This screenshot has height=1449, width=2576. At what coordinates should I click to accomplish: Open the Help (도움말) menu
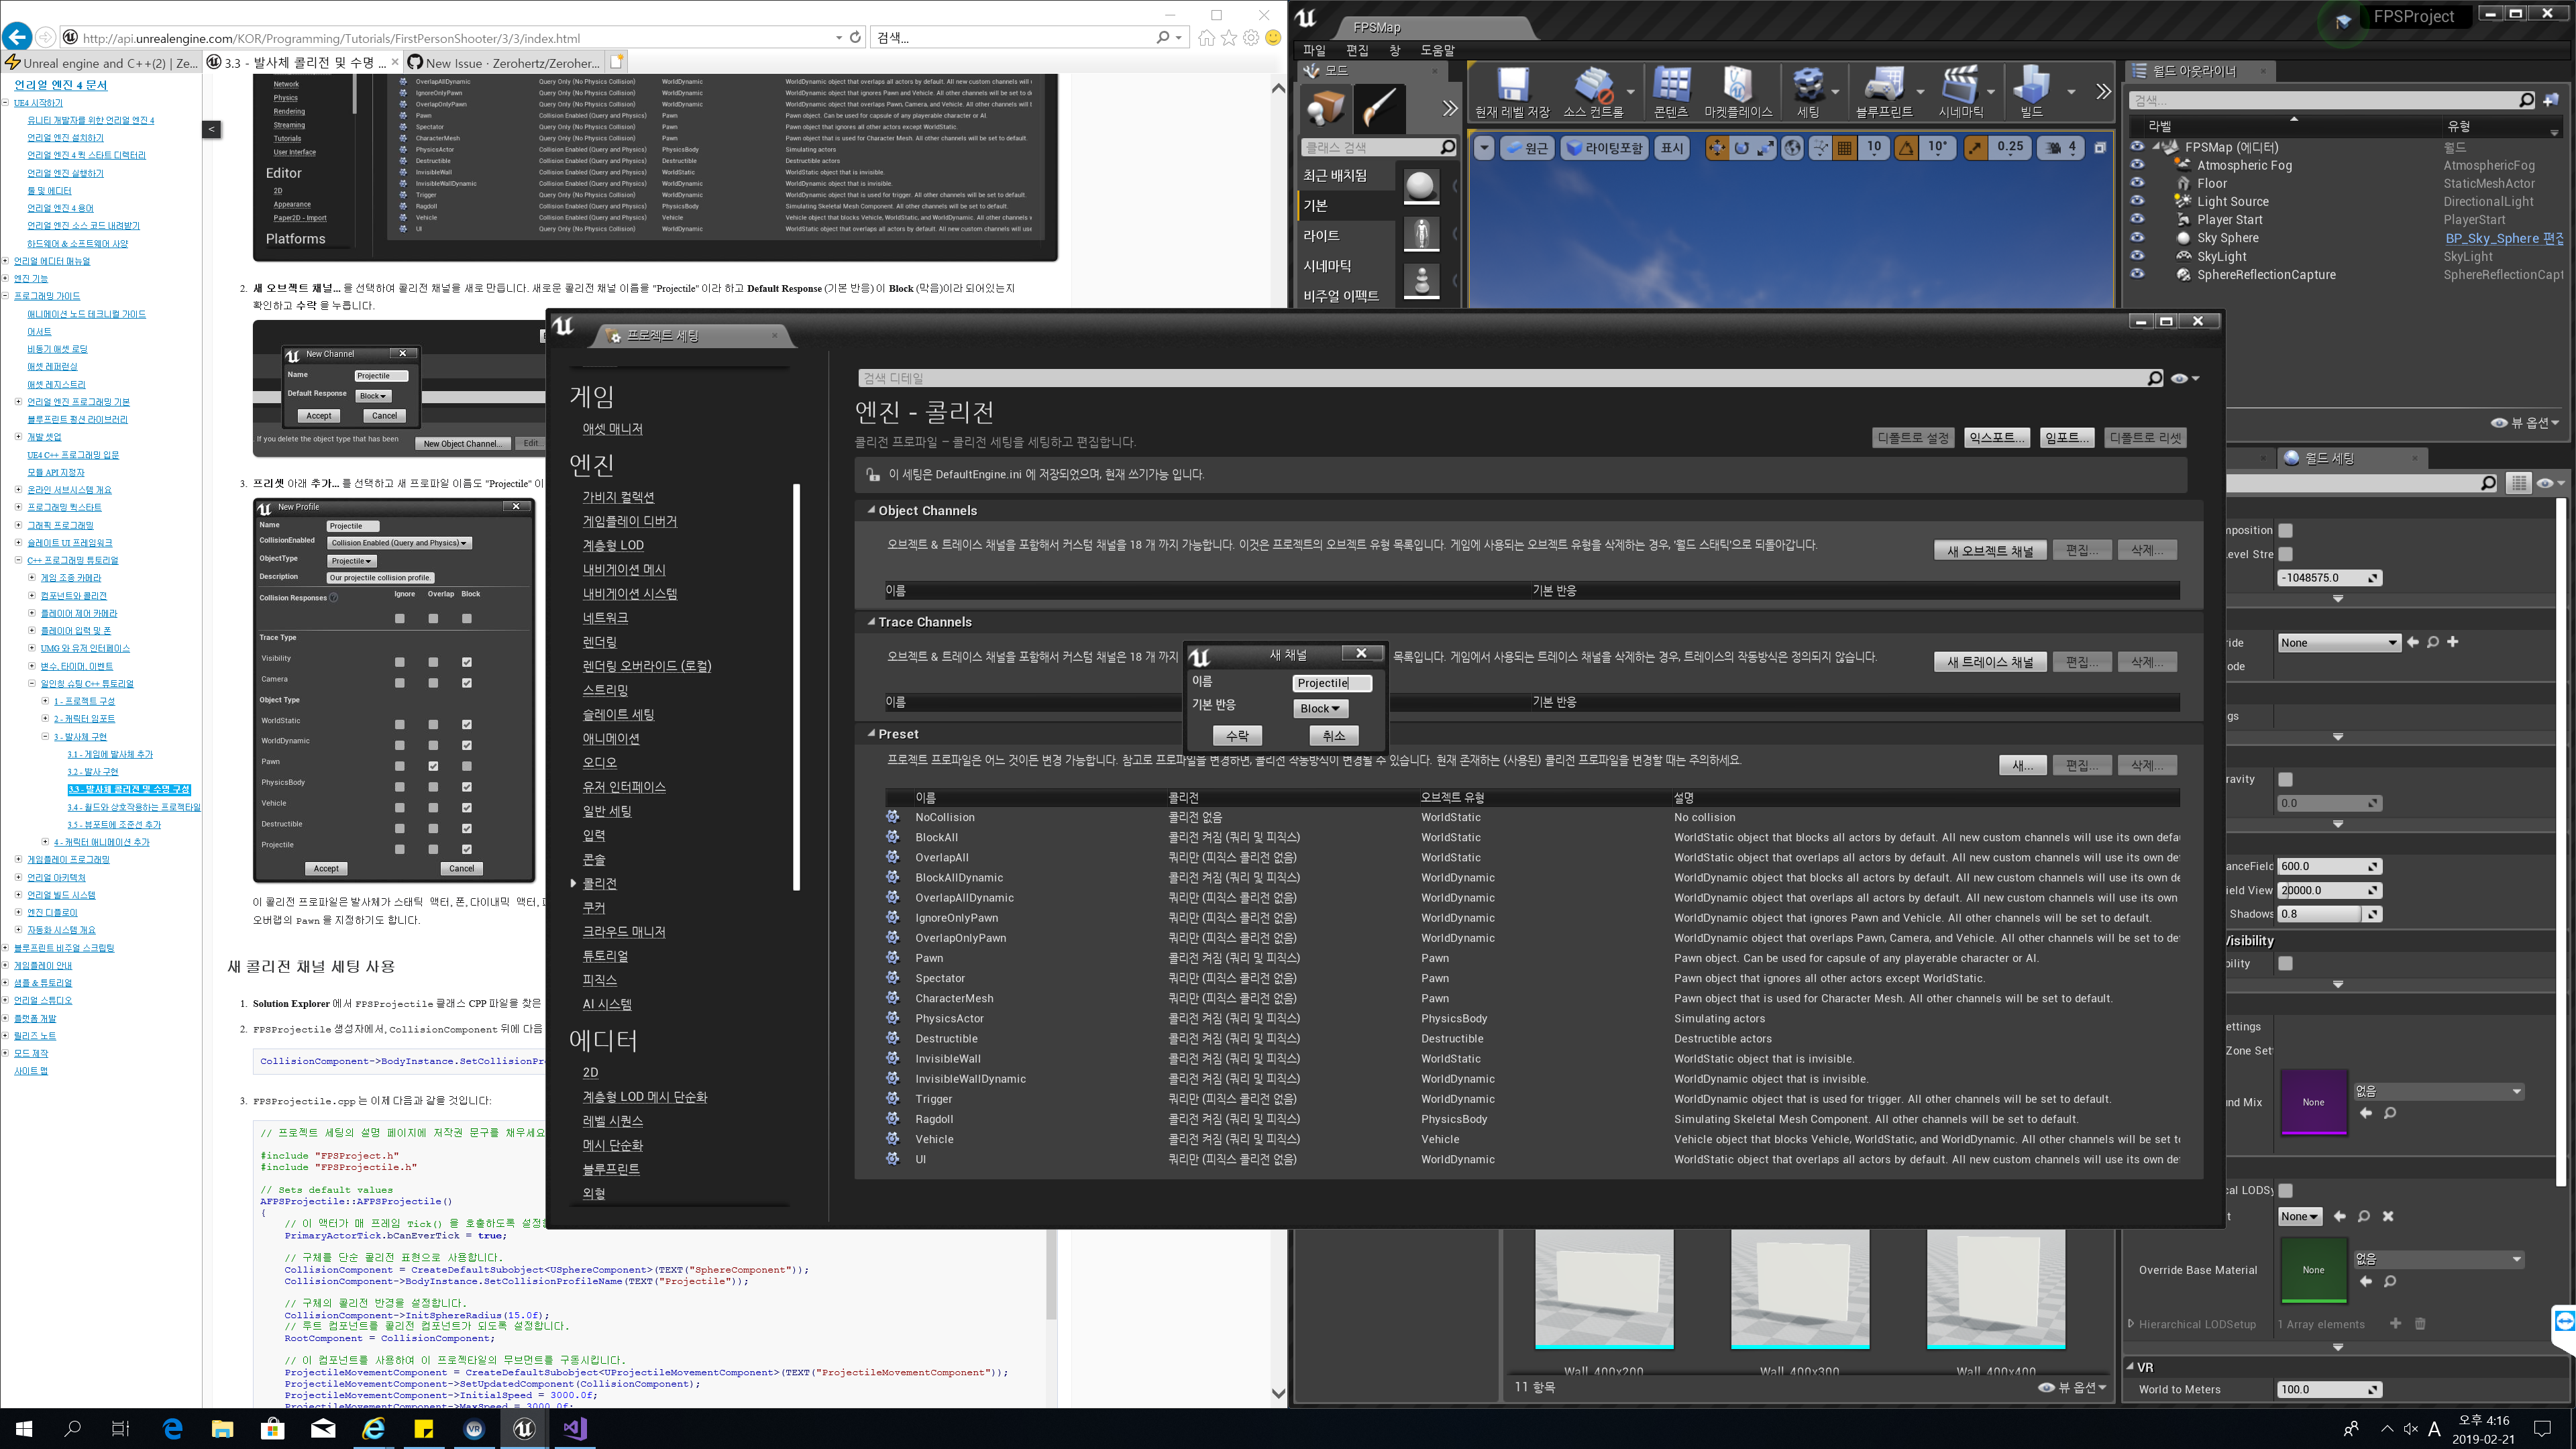[x=1438, y=50]
